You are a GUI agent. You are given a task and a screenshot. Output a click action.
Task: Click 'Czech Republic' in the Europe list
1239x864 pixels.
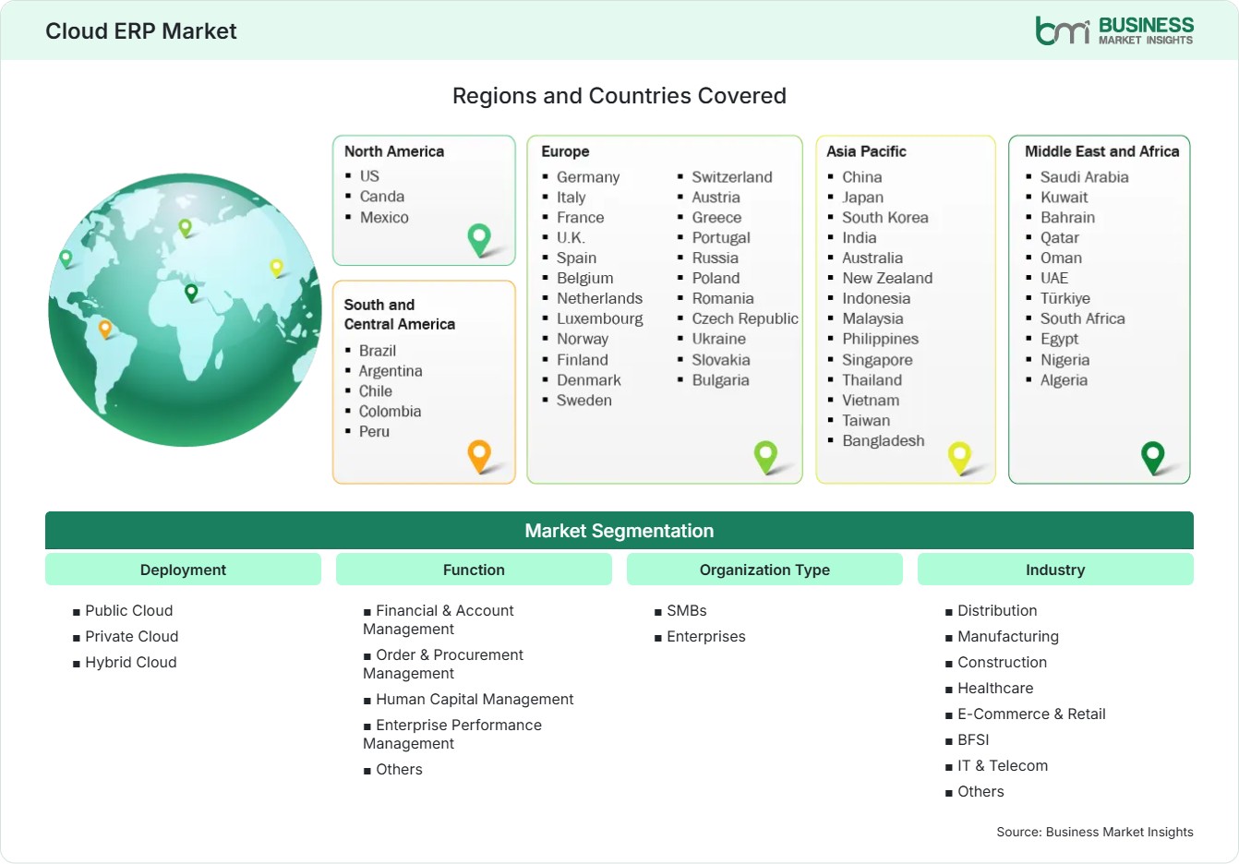click(x=745, y=319)
